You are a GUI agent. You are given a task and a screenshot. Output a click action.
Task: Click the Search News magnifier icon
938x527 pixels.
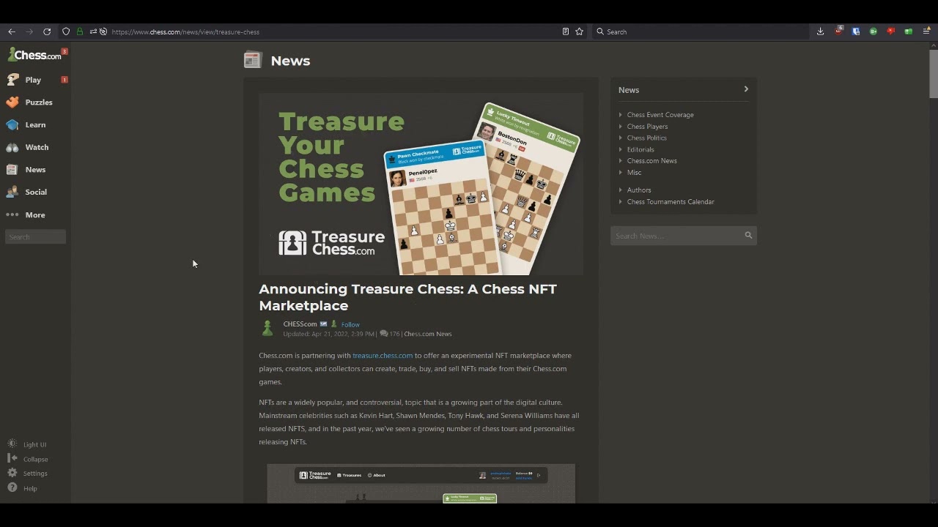point(748,235)
